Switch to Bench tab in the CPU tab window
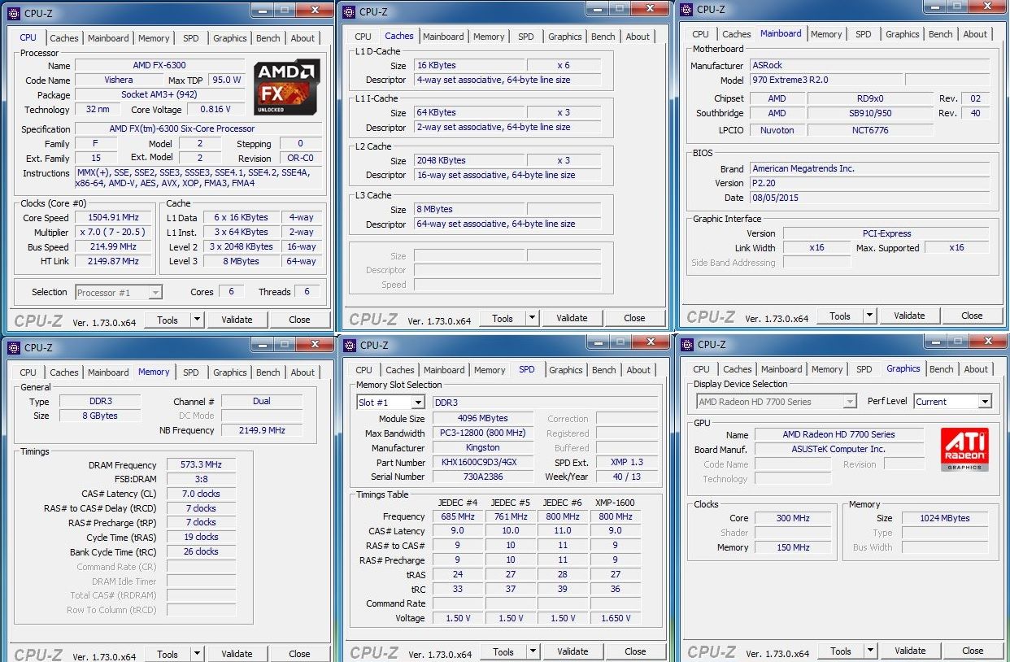Viewport: 1010px width, 662px height. point(268,38)
